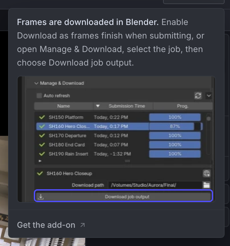Screen dimensions: 230x246
Task: Click SH150 Platform's 100% progress bar
Action: [x=175, y=117]
